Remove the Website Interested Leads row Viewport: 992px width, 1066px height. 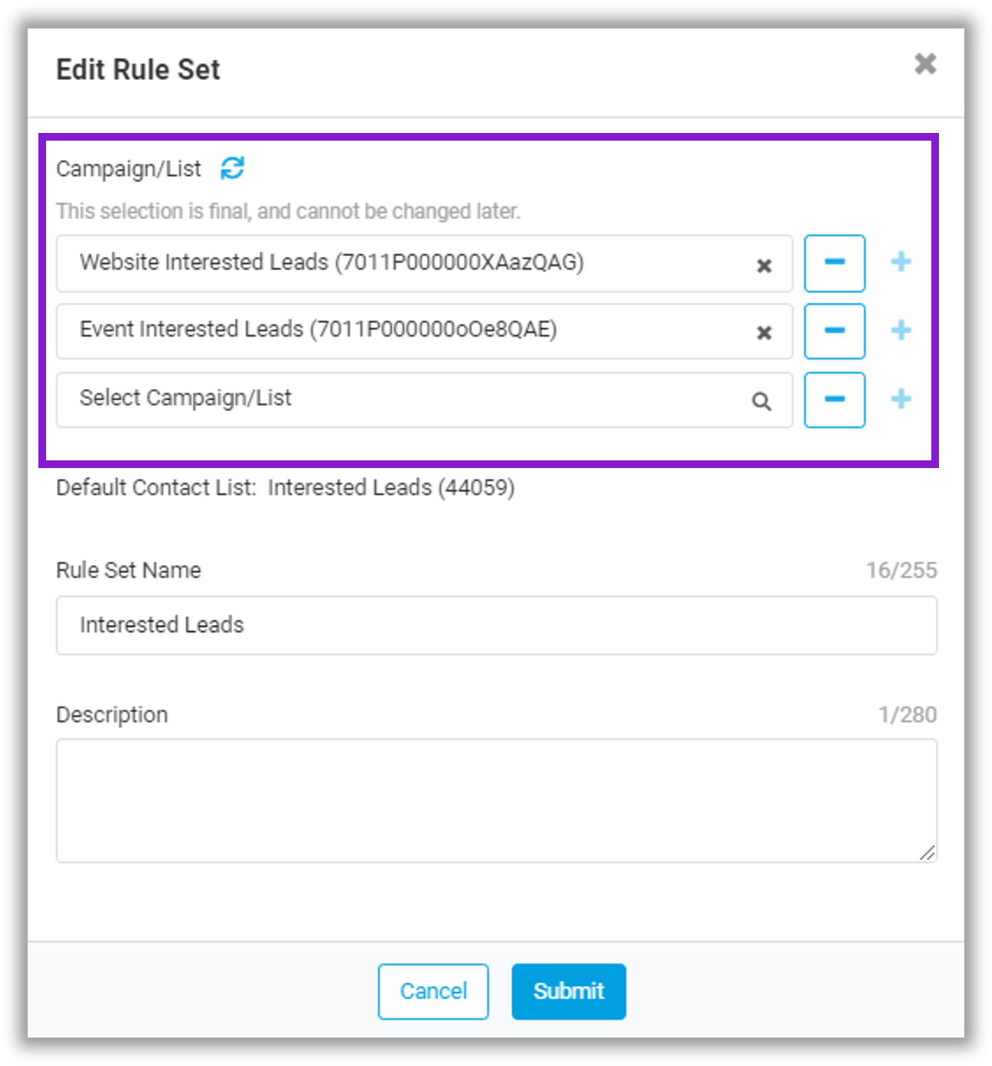(834, 263)
